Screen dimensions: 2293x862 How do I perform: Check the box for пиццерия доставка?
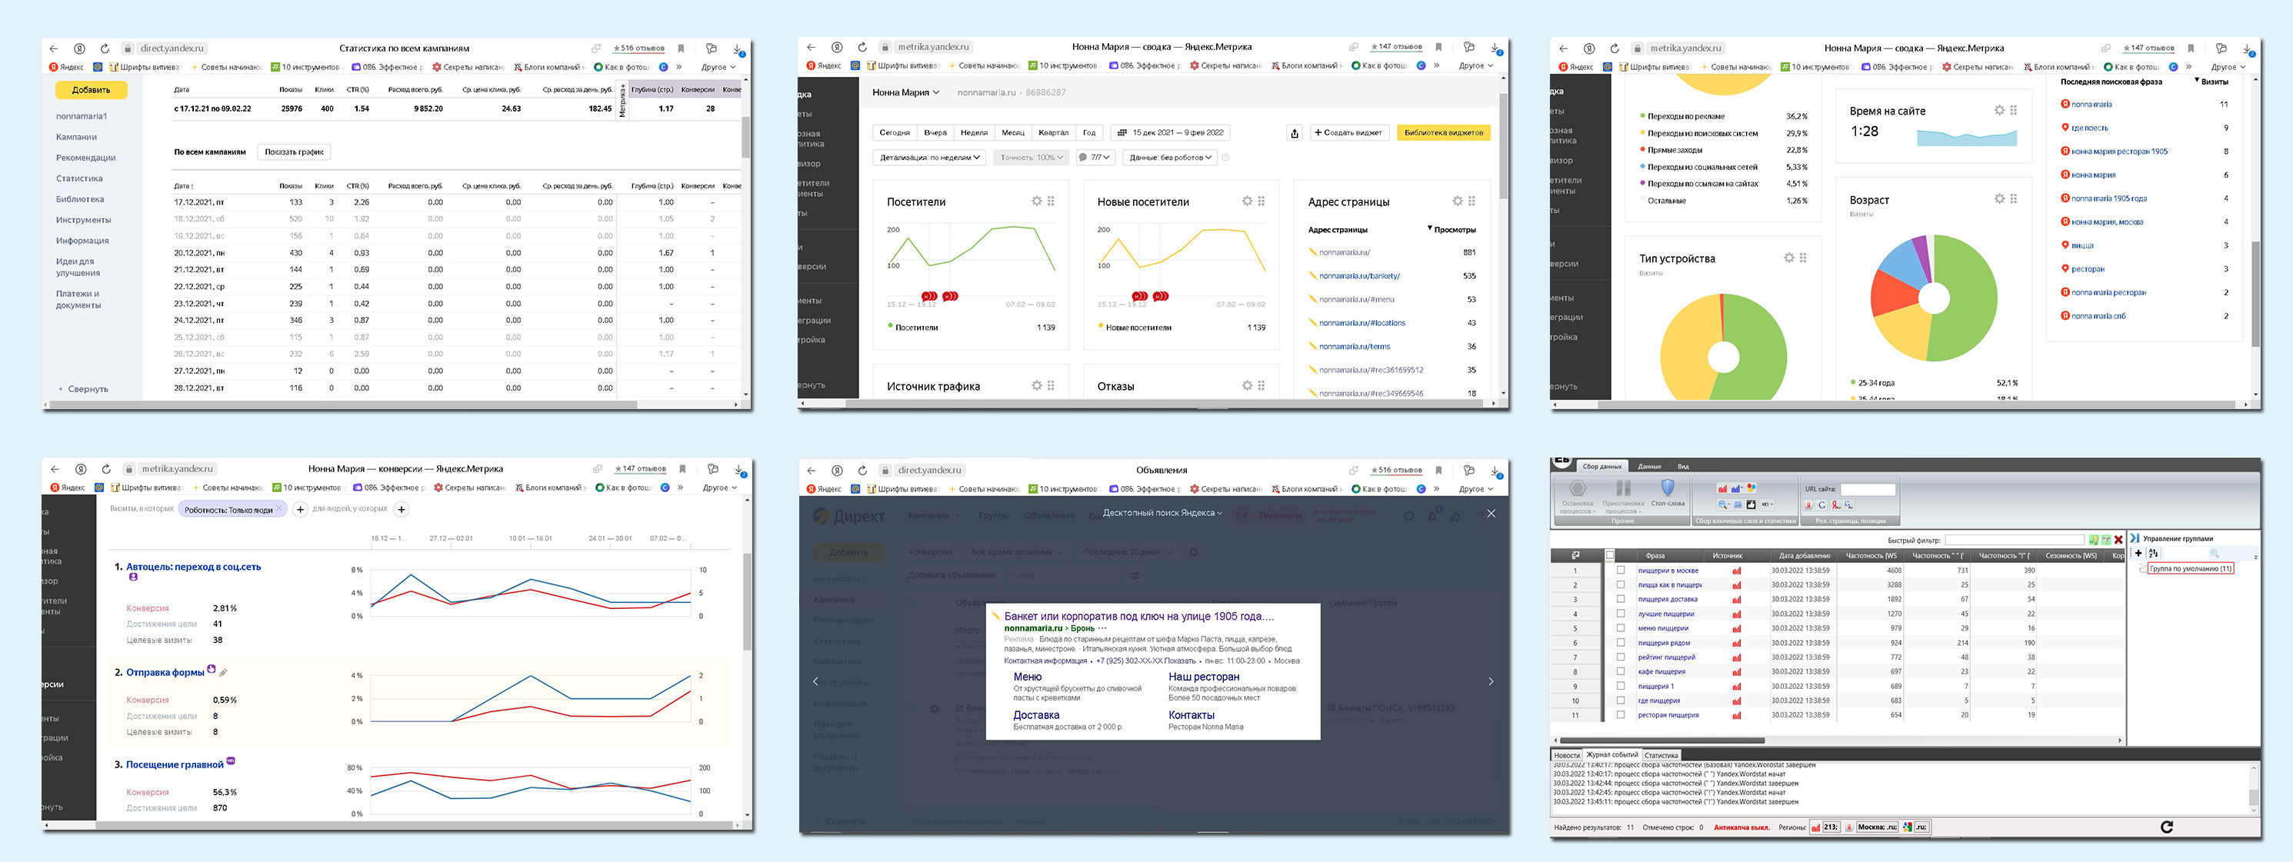click(x=1620, y=599)
